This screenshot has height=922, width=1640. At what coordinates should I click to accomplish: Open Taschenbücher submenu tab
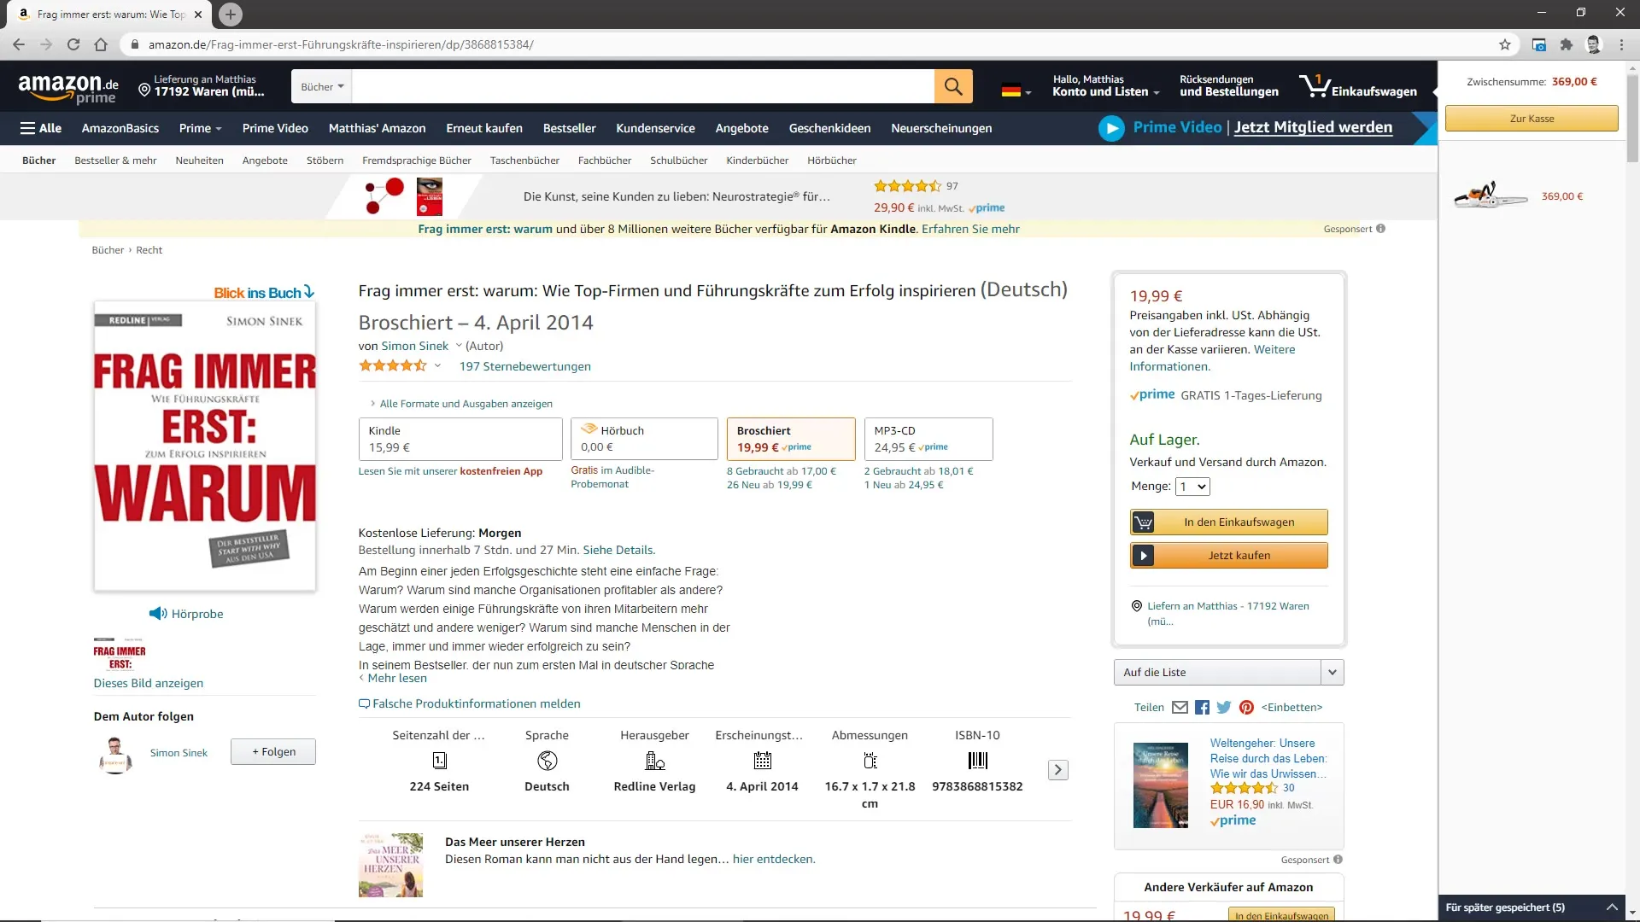524,160
